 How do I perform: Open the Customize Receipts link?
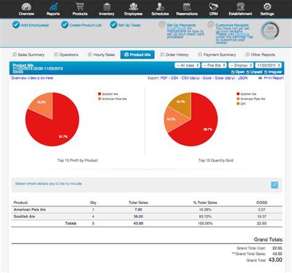point(232,25)
